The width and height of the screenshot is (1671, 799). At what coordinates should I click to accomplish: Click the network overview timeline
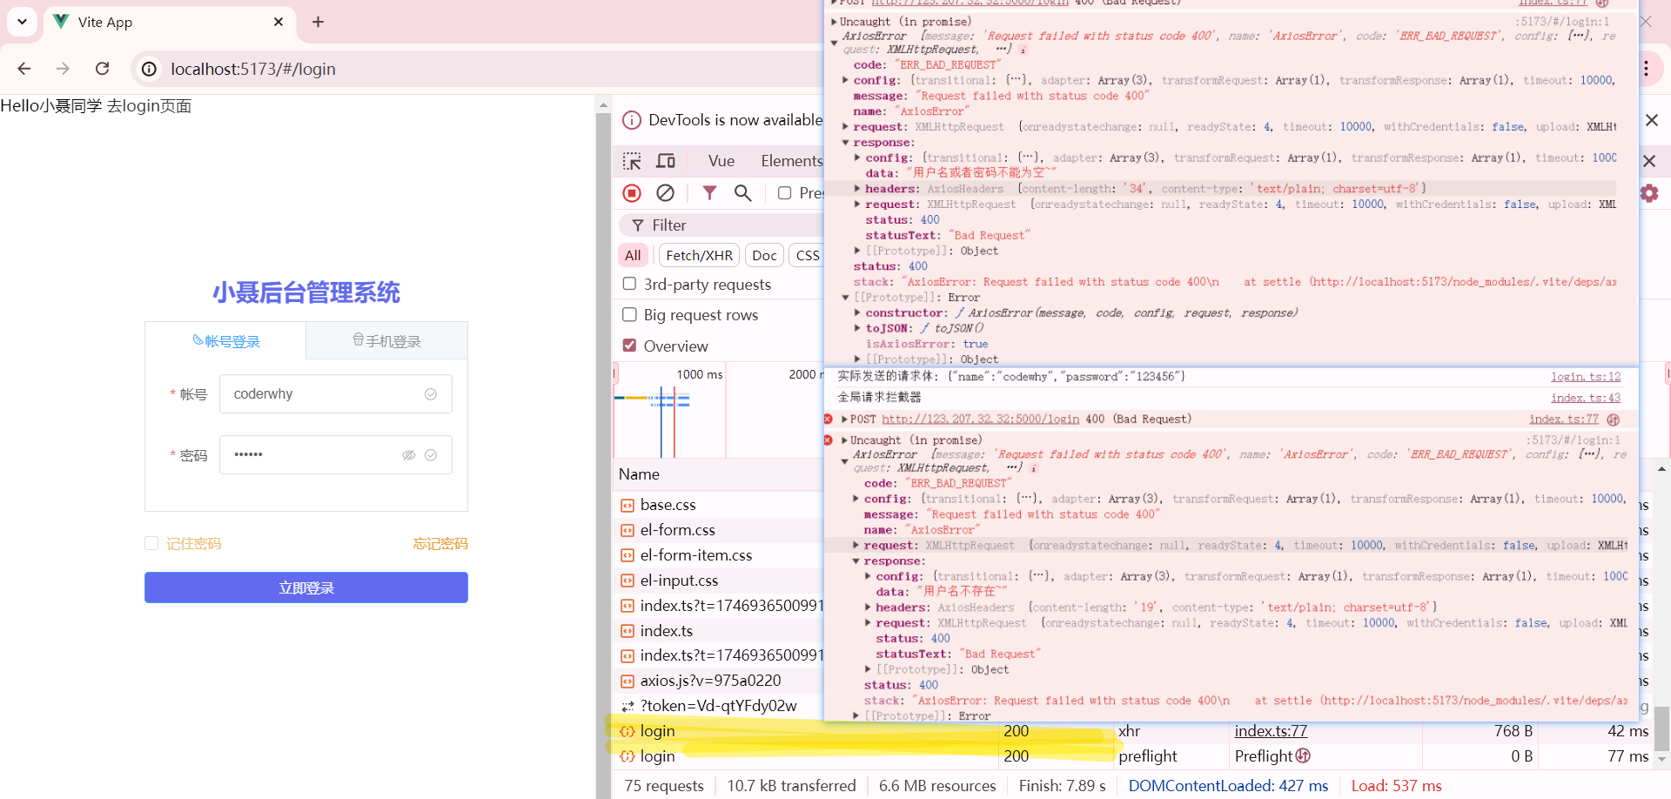[718, 410]
